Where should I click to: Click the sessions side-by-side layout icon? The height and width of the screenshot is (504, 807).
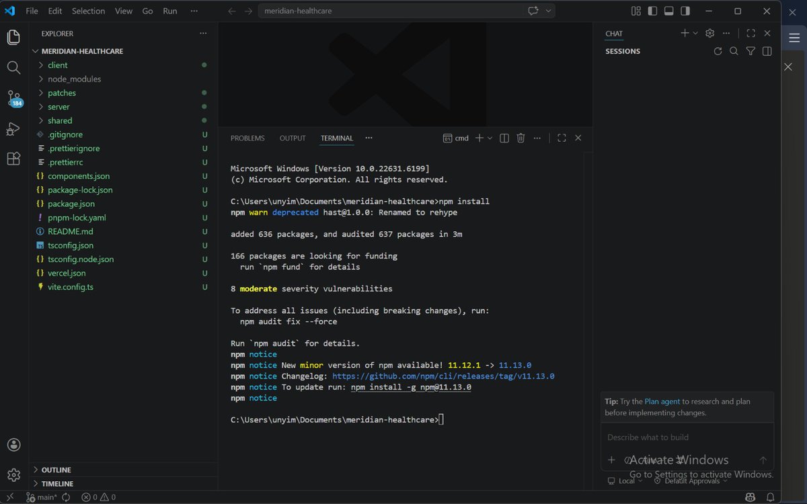[x=767, y=51]
